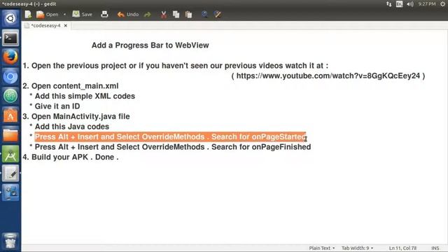Redo the last undone action
Screen dimensions: 448x252
(x=148, y=14)
